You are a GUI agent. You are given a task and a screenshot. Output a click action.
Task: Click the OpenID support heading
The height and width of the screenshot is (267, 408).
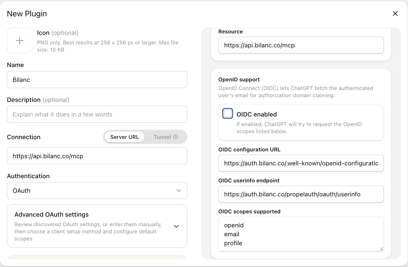pos(239,80)
